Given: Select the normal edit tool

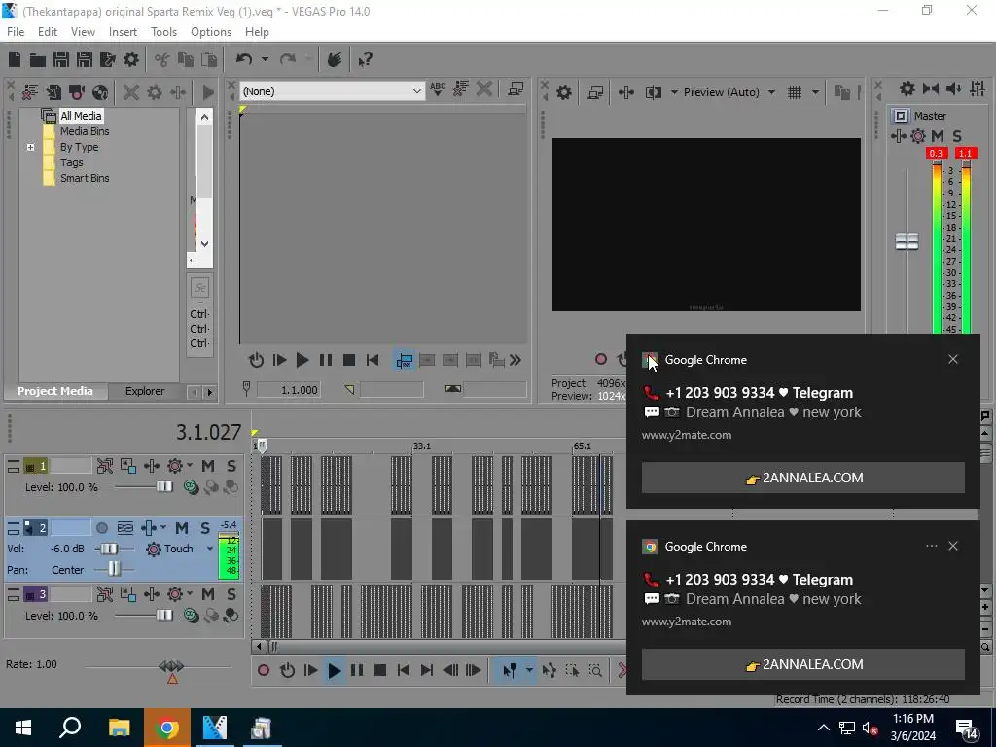Looking at the screenshot, I should pyautogui.click(x=510, y=670).
